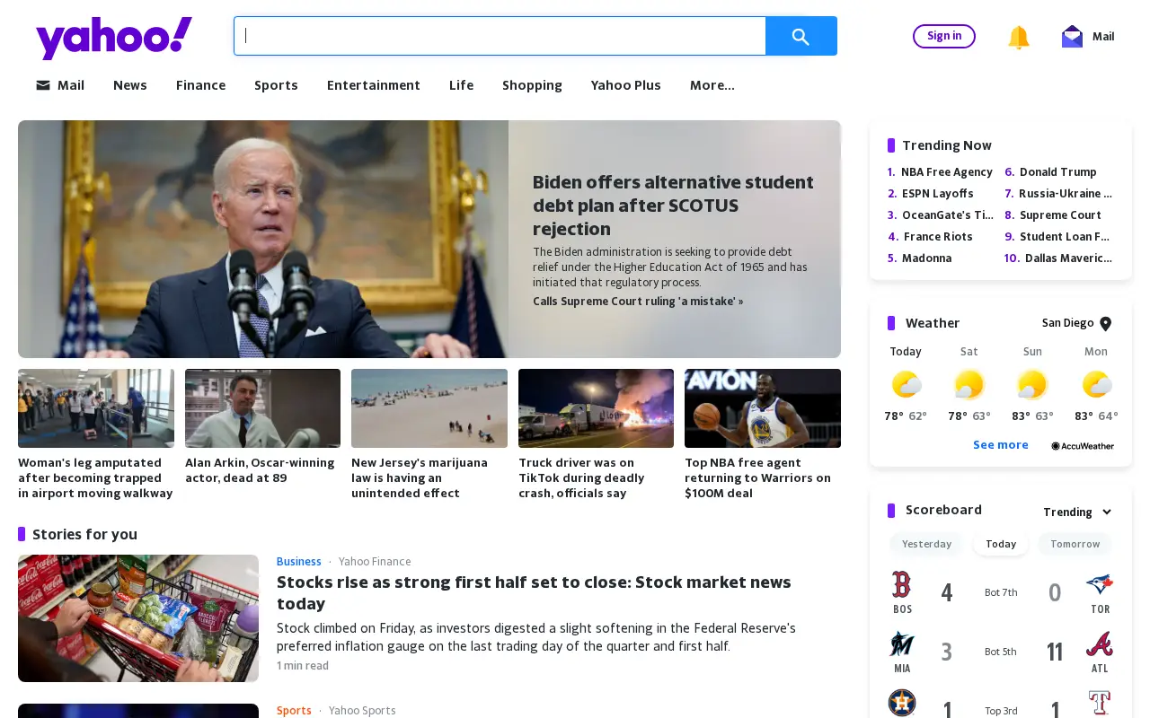
Task: Click the AccuWeather logo
Action: (x=1083, y=446)
